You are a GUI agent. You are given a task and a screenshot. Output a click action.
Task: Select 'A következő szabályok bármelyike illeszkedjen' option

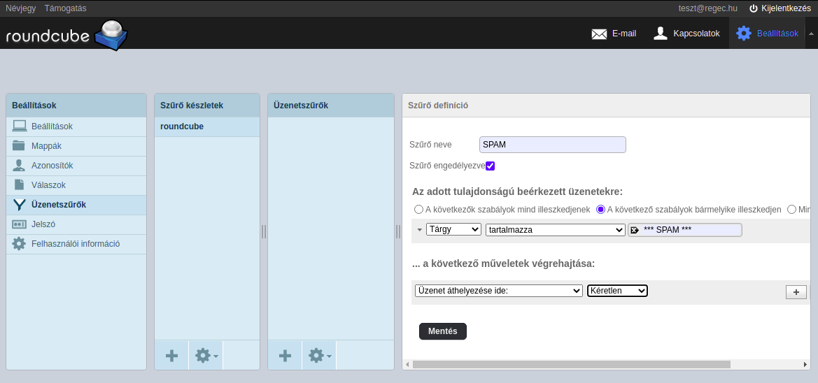pyautogui.click(x=600, y=209)
